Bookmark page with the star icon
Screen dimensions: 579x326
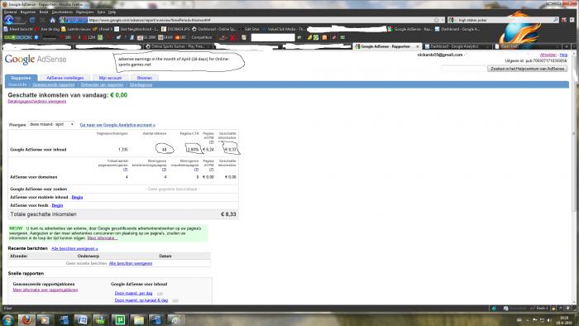point(436,20)
